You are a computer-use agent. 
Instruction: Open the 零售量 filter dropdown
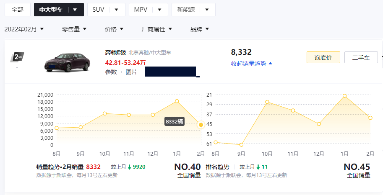click(74, 29)
